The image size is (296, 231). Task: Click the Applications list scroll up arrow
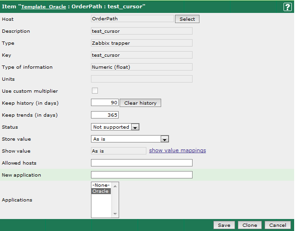click(115, 186)
